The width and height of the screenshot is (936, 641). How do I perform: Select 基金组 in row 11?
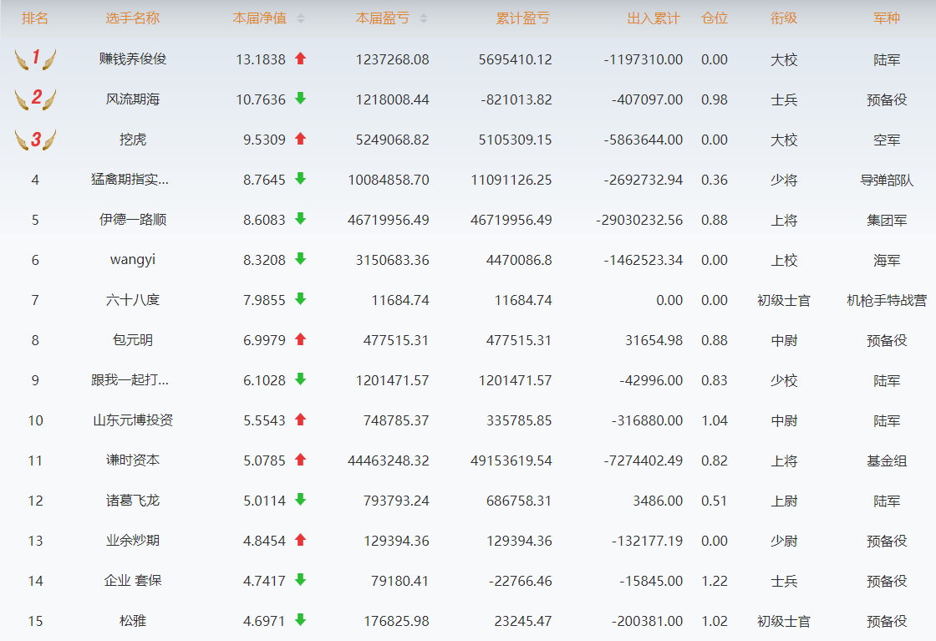point(887,460)
